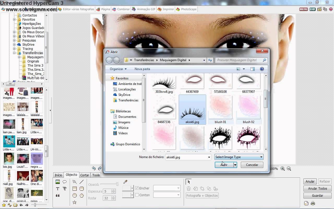The width and height of the screenshot is (334, 209).
Task: Select the freehand scribble tool
Action: [75, 182]
